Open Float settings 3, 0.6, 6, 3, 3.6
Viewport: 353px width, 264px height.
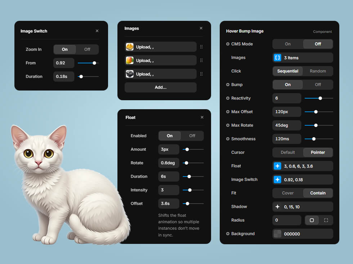(303, 166)
